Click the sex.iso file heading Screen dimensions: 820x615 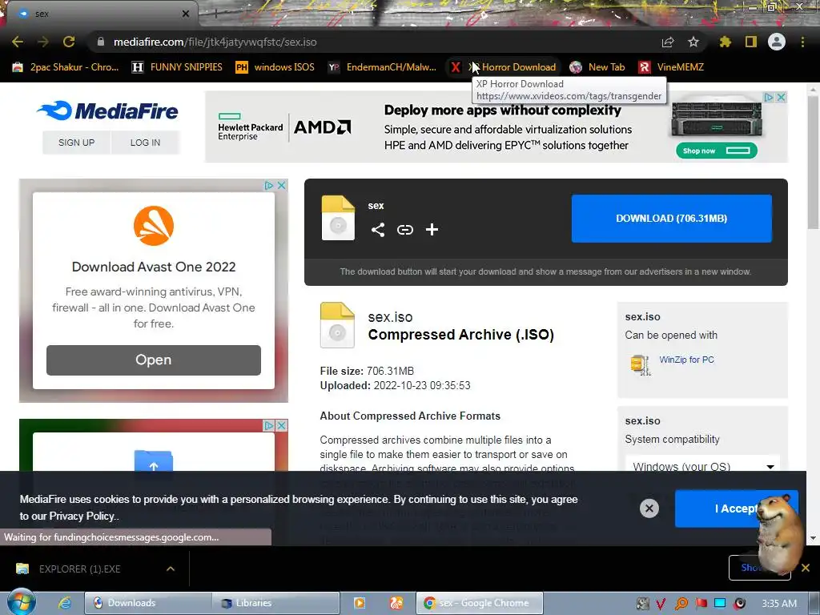(390, 317)
